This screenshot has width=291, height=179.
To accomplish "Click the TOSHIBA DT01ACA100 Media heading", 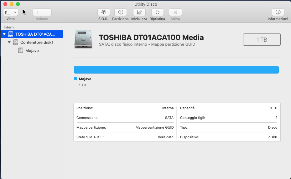I will pos(151,38).
